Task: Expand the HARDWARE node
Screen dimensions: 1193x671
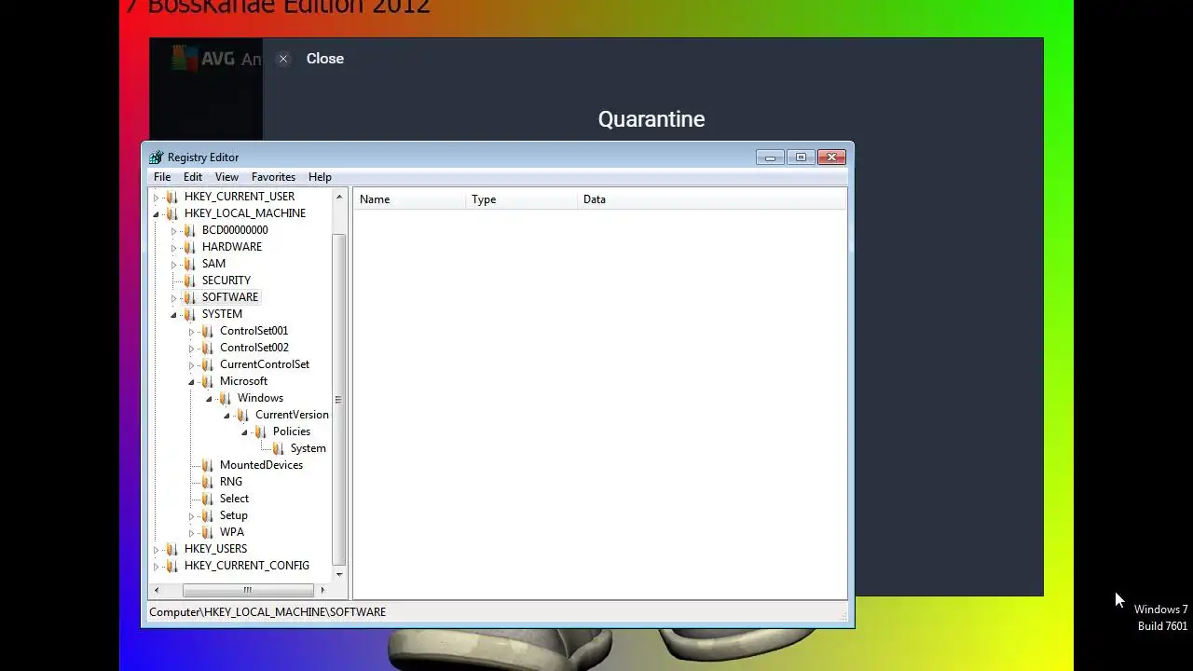Action: click(x=174, y=247)
